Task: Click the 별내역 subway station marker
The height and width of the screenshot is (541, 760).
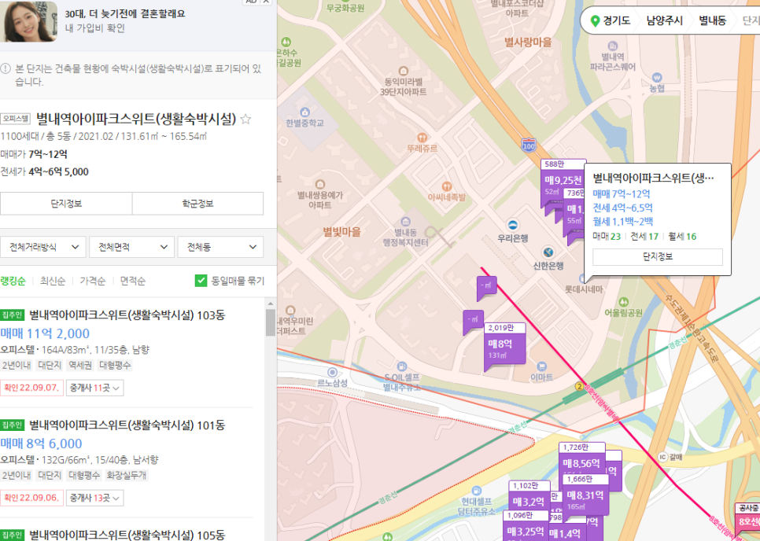Action: click(579, 387)
